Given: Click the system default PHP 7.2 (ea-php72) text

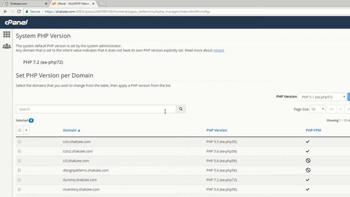Looking at the screenshot, I should click(x=43, y=62).
